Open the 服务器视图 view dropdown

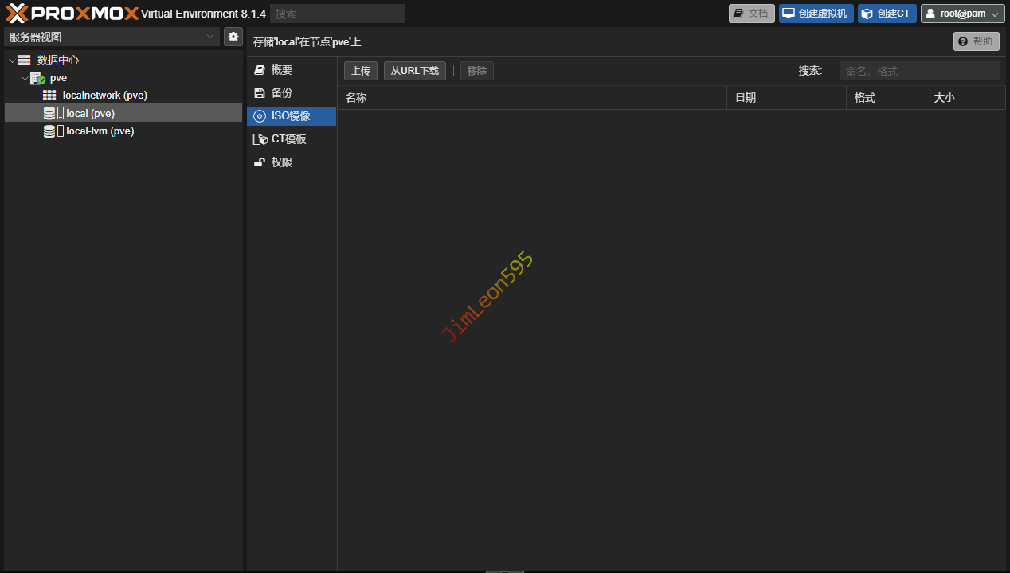point(112,37)
